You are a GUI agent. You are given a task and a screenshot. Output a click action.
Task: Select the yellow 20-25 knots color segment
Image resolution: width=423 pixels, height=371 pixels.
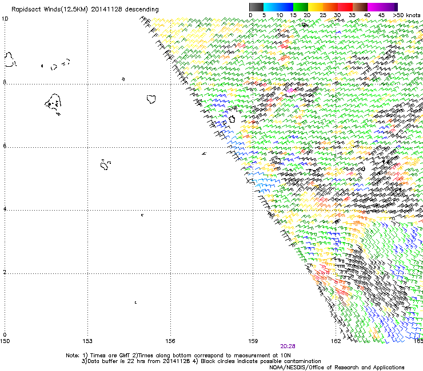pyautogui.click(x=316, y=7)
